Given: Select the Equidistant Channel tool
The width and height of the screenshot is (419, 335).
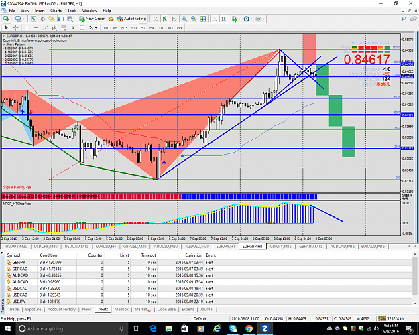Looking at the screenshot, I should pos(54,27).
